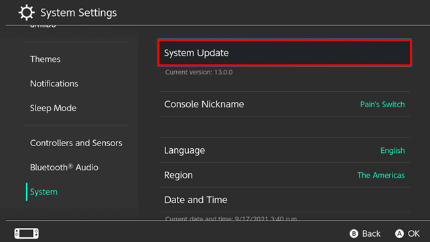
Task: Click the Current version 13.0.0 text
Action: (199, 72)
